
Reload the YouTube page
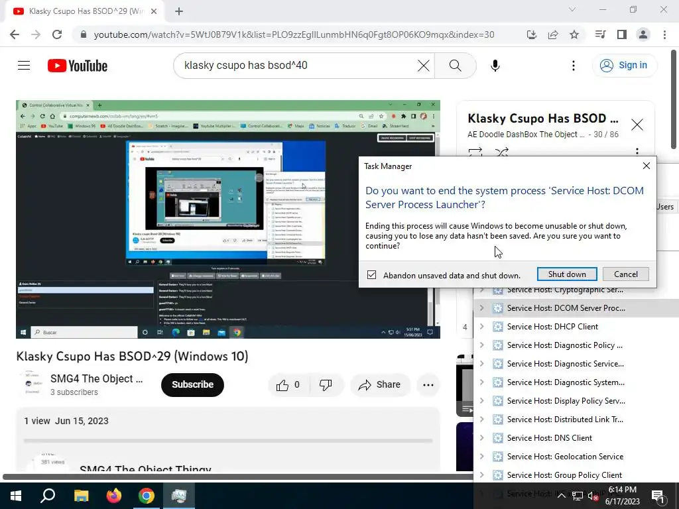tap(57, 34)
